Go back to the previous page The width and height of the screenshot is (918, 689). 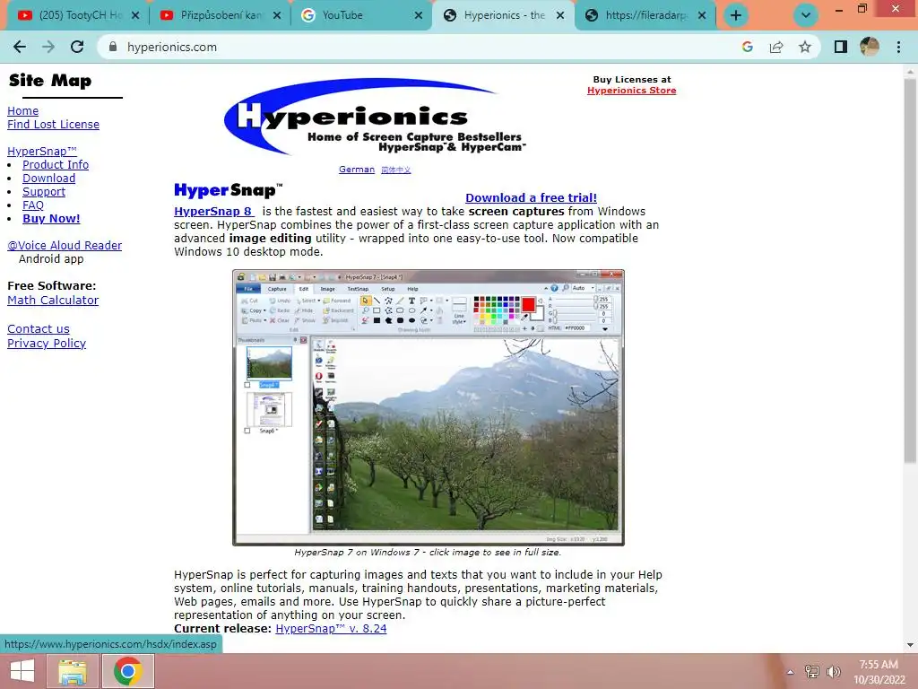pos(20,47)
